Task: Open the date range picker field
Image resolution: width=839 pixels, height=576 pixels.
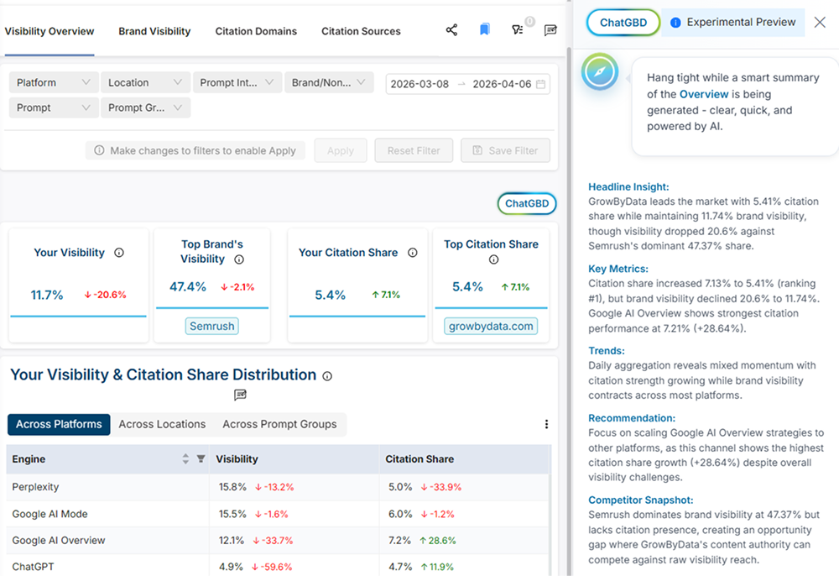Action: [x=467, y=84]
